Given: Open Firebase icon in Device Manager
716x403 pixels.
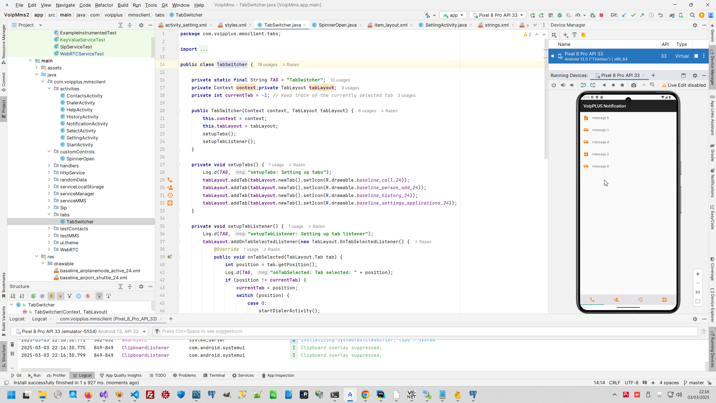Looking at the screenshot, I should coord(583,35).
